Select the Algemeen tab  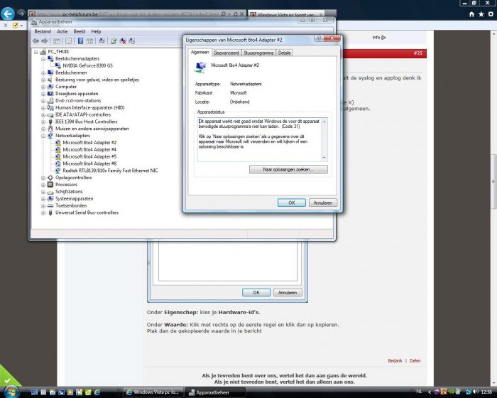point(200,53)
